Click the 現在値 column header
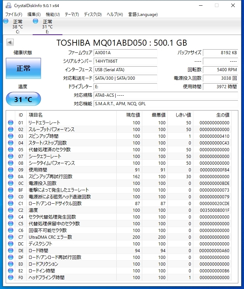This screenshot has height=289, width=244. [x=129, y=115]
